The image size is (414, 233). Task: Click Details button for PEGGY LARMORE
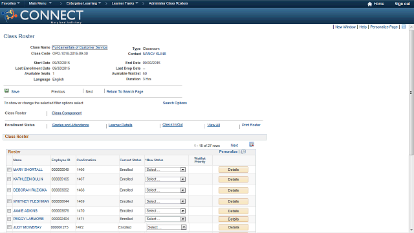(234, 219)
